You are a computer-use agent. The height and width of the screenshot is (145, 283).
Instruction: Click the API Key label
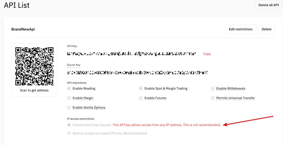pyautogui.click(x=72, y=46)
